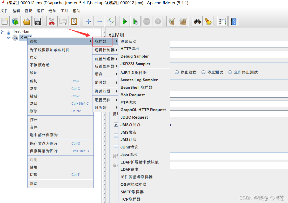Select the Test Plan tree node label
This screenshot has height=203, width=288.
pyautogui.click(x=21, y=31)
